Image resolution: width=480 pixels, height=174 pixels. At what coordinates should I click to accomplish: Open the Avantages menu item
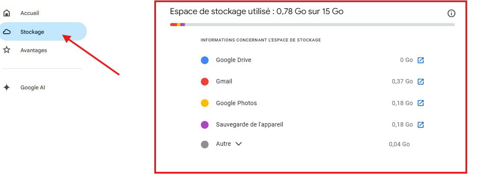(x=33, y=50)
